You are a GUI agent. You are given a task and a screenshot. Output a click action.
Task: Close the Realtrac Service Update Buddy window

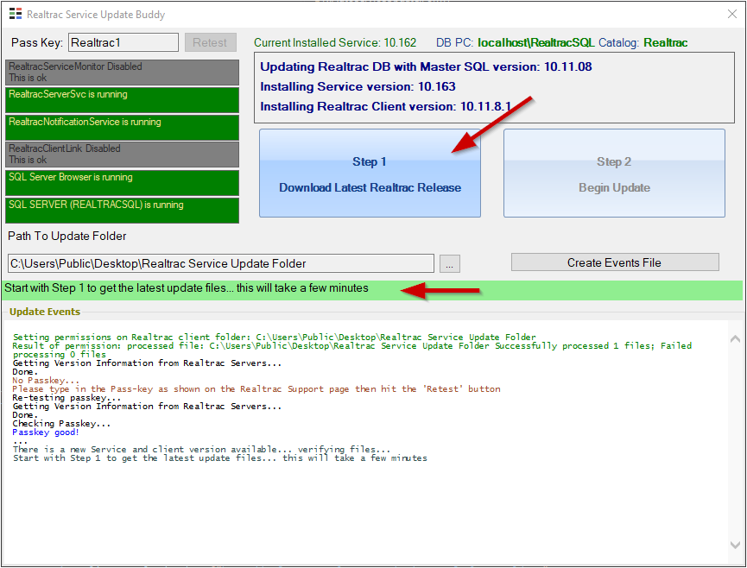point(732,14)
